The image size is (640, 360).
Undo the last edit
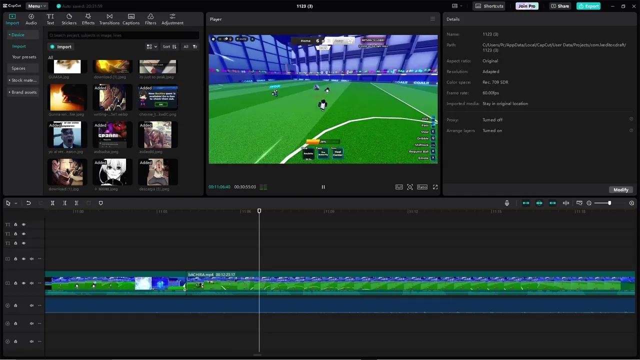pos(28,203)
